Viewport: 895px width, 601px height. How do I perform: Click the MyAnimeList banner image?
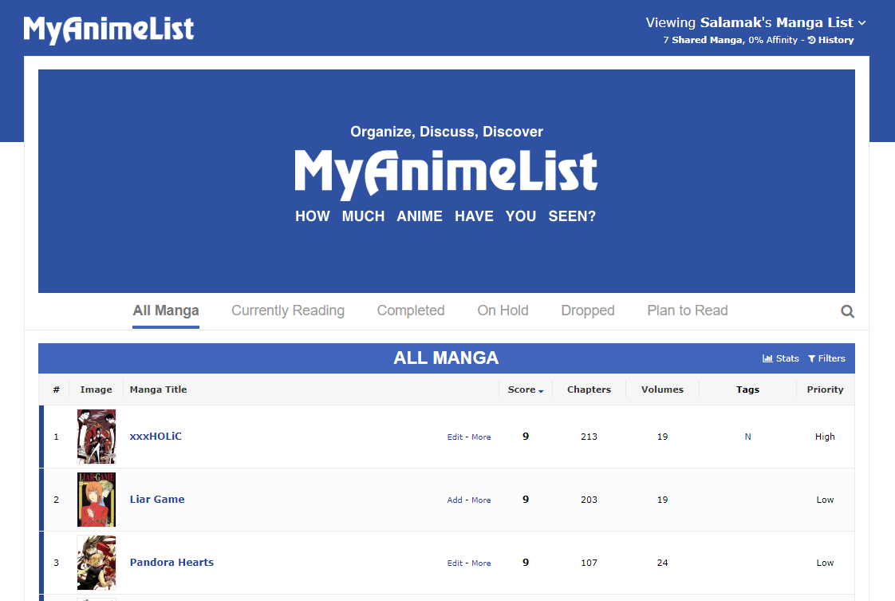447,181
